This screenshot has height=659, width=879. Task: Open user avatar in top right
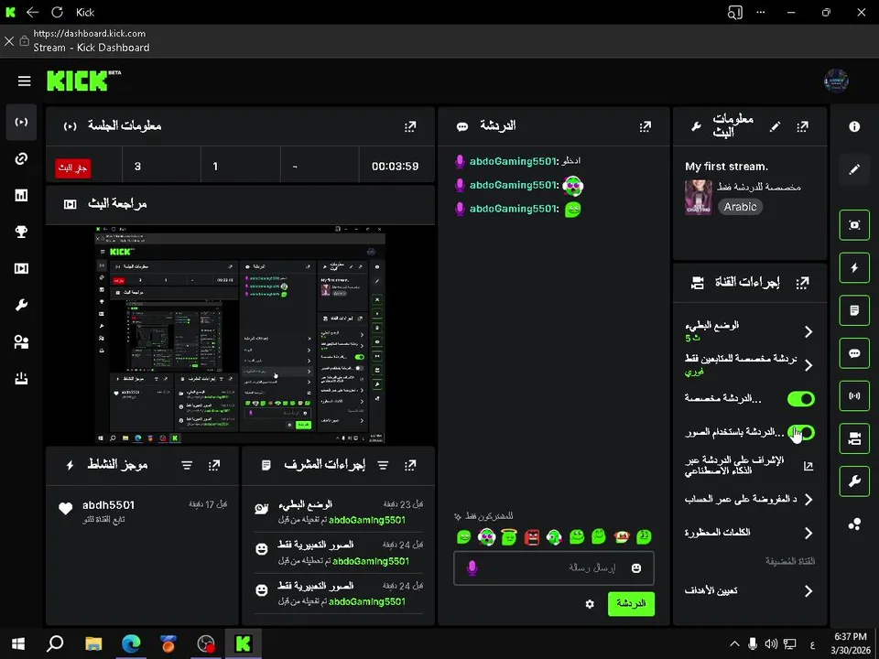click(x=836, y=81)
